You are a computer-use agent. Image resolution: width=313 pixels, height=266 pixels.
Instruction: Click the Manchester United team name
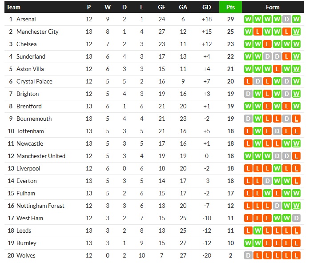tap(41, 156)
